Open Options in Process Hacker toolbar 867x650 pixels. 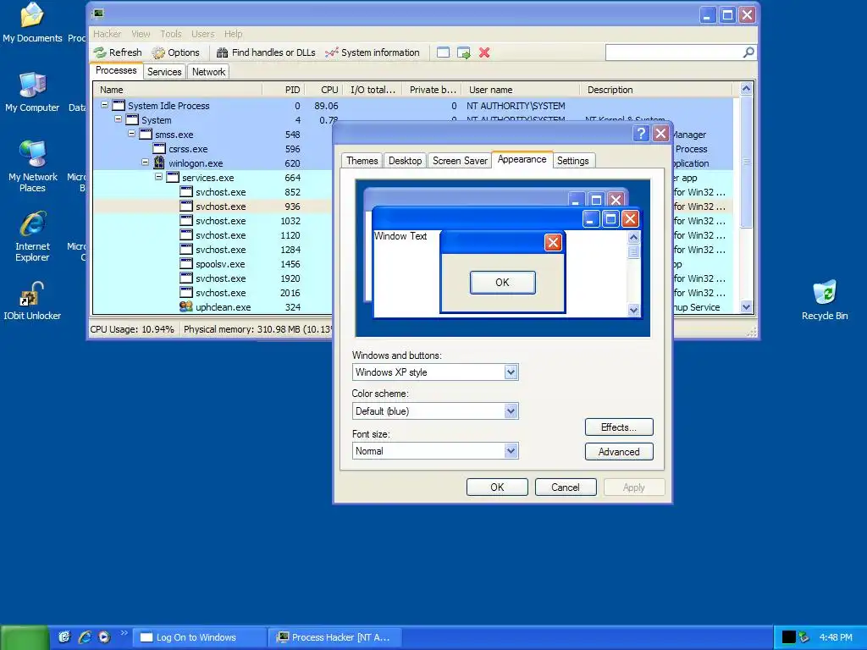[176, 52]
